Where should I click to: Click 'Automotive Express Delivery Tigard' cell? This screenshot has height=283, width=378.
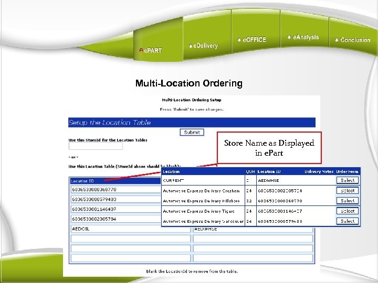(203, 211)
